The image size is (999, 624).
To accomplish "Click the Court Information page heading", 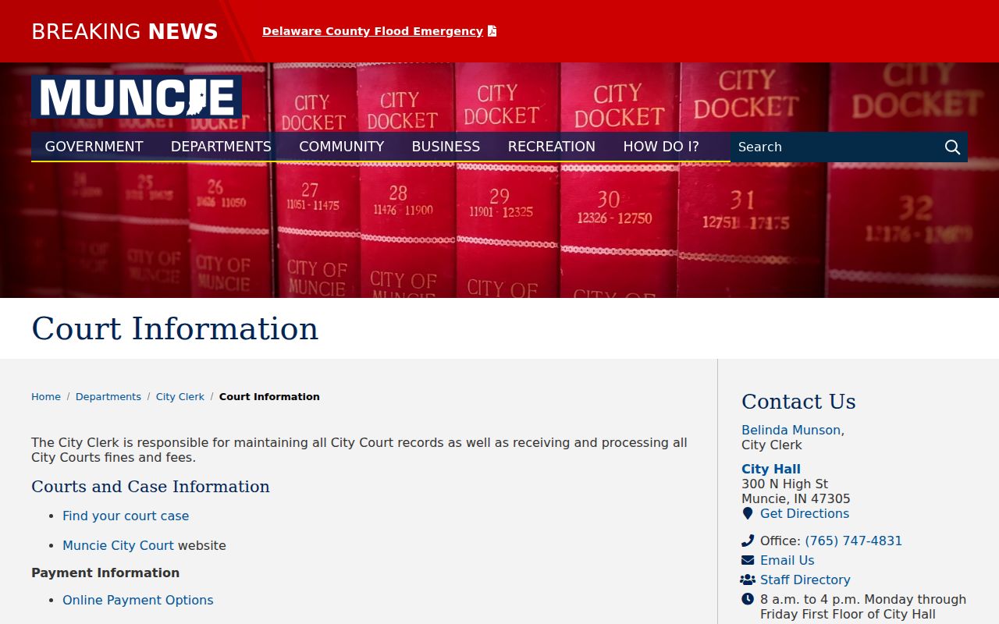I will pyautogui.click(x=175, y=328).
